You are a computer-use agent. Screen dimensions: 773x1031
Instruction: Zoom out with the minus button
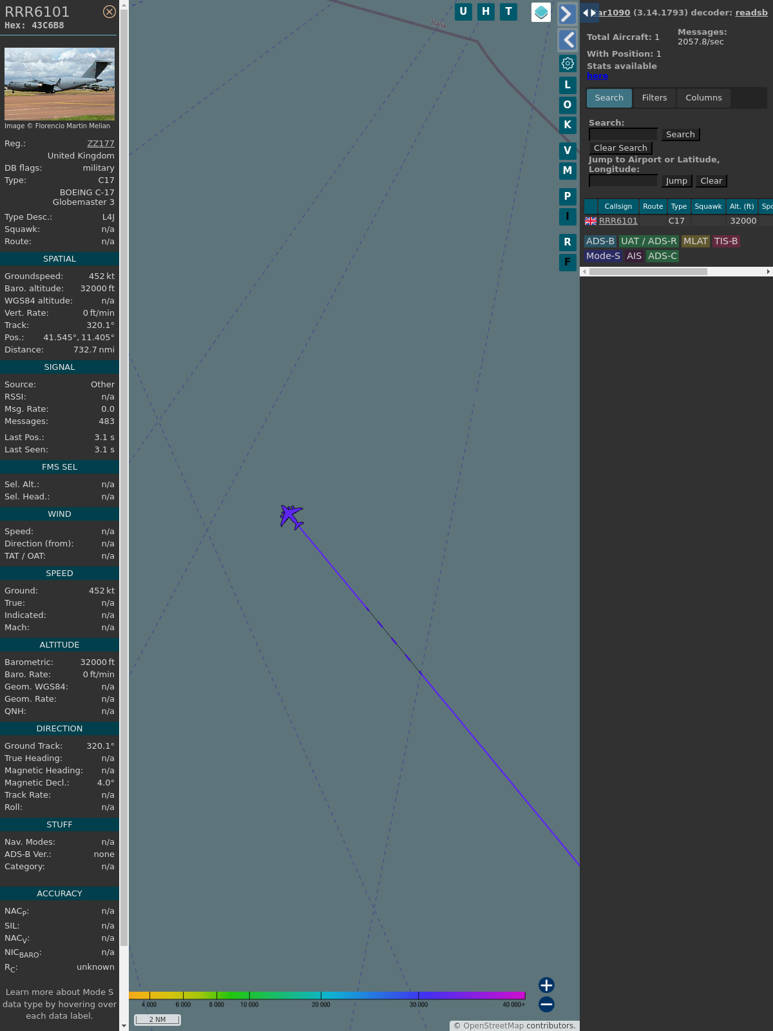tap(546, 1004)
